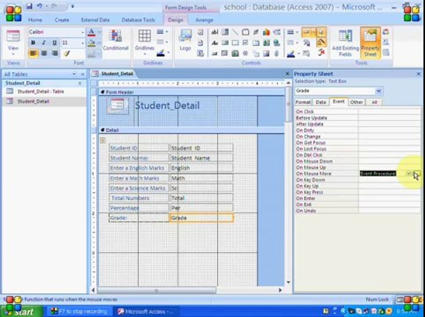This screenshot has height=317, width=425.
Task: Switch to the Format tab in Property Sheet
Action: pos(303,102)
